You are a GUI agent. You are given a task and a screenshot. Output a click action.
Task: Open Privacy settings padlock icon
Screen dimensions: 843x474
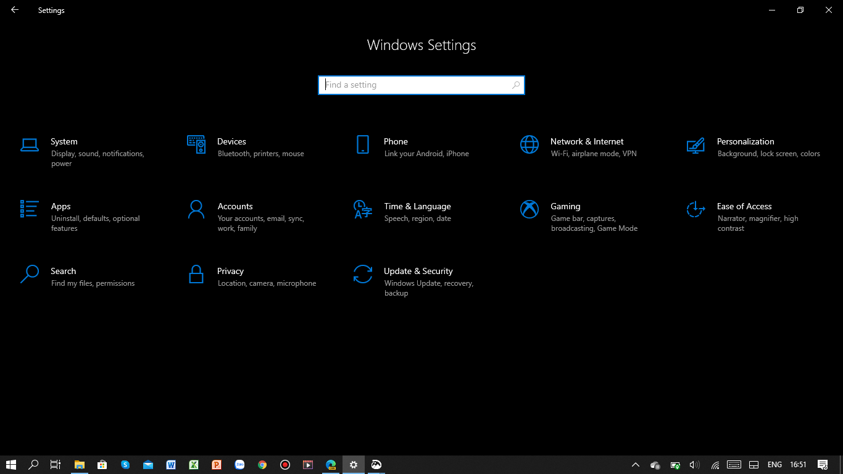click(x=196, y=274)
